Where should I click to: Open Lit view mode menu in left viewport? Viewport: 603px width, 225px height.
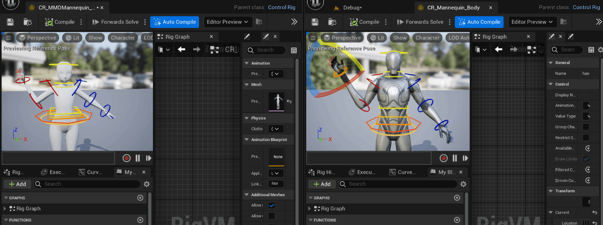(x=73, y=38)
